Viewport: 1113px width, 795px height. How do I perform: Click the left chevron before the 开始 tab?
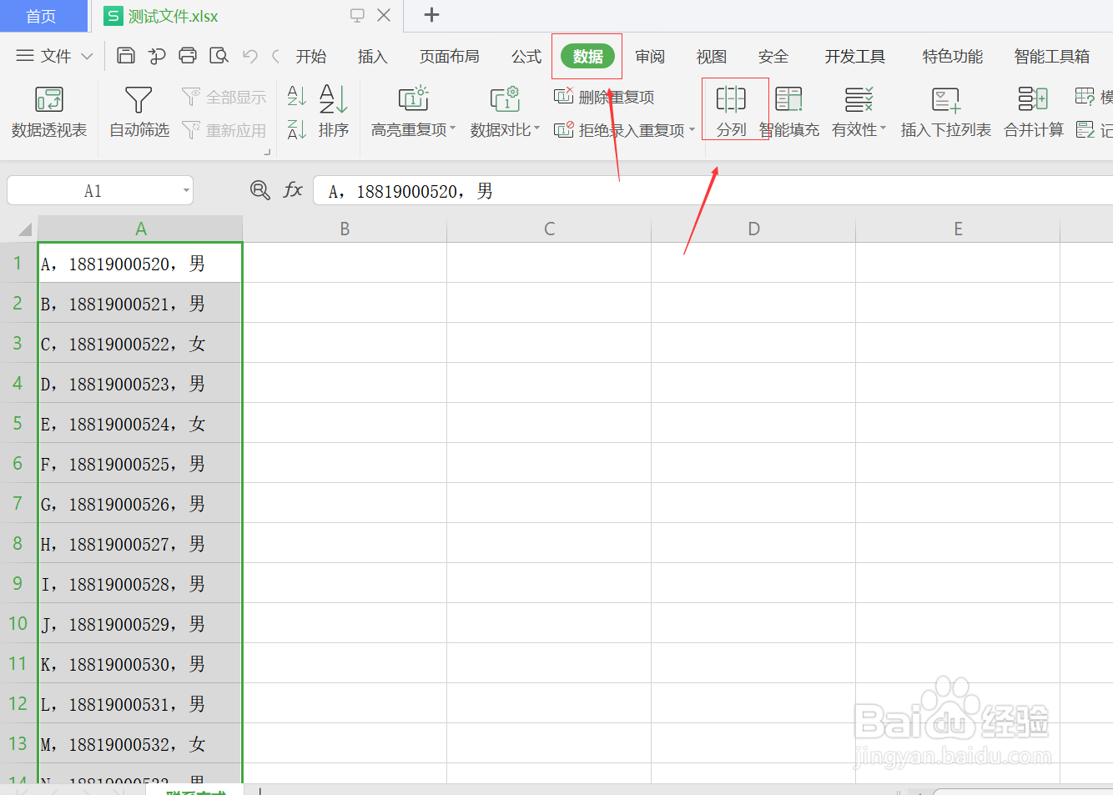[x=275, y=57]
